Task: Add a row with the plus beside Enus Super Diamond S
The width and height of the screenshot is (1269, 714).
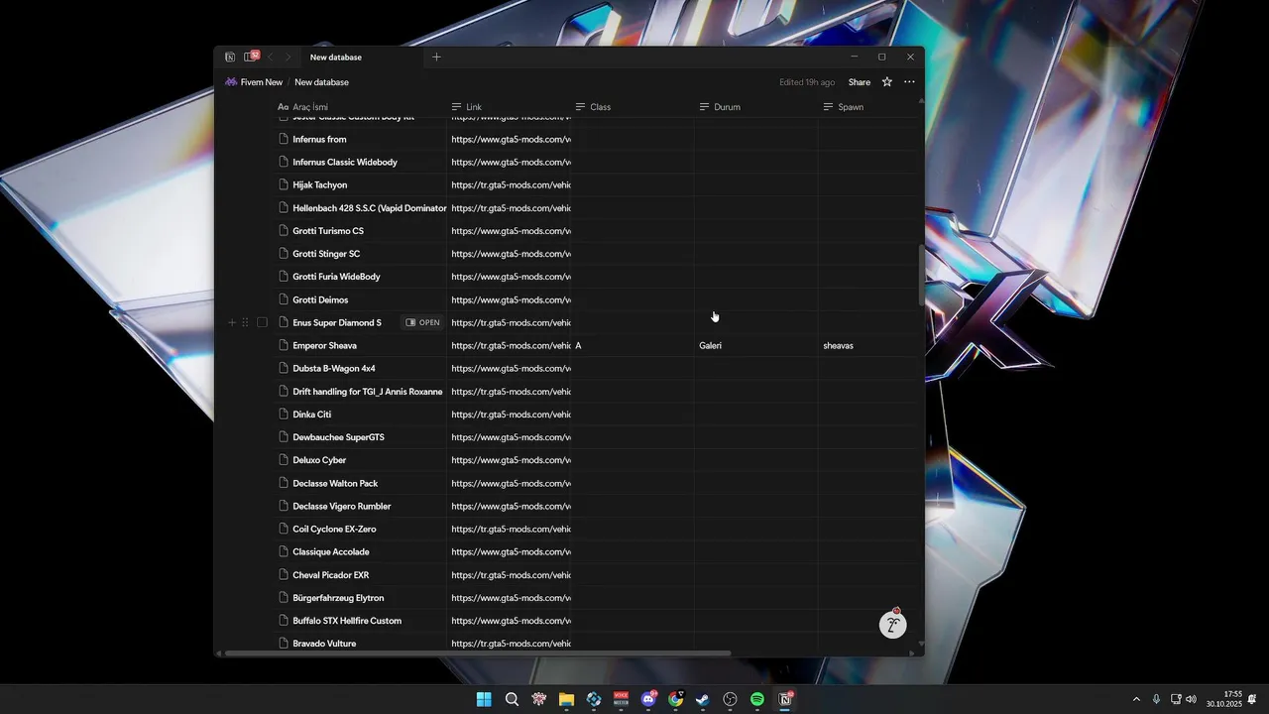Action: pyautogui.click(x=232, y=322)
